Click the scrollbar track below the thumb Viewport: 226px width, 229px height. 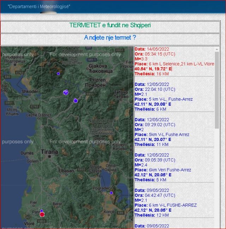coord(217,177)
